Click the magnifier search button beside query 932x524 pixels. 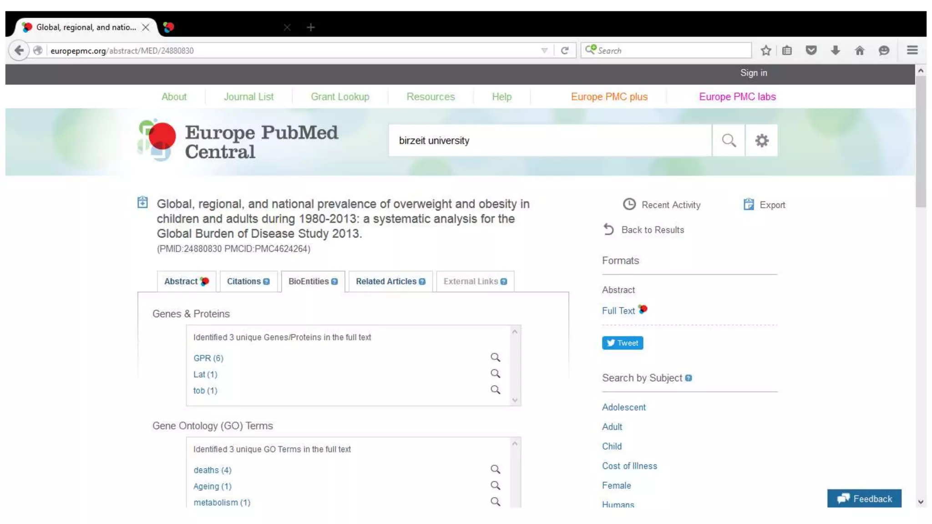click(729, 141)
